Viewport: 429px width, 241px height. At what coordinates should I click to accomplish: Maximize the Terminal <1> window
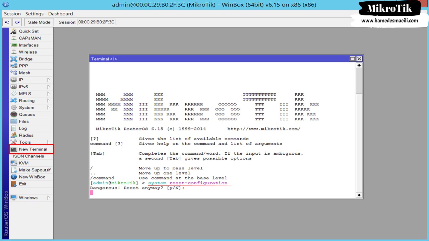[x=352, y=59]
